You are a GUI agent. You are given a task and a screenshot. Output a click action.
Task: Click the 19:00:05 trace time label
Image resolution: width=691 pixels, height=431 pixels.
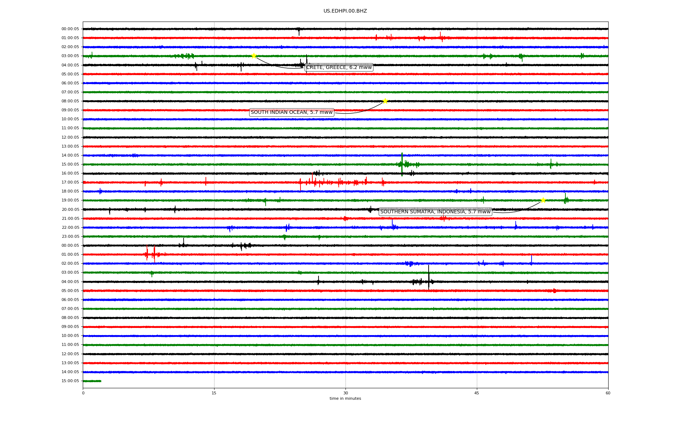point(70,200)
